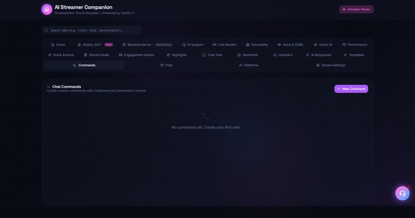Click the chart icon beside Analytics
Viewport: 415px width, 218px height.
tap(275, 55)
